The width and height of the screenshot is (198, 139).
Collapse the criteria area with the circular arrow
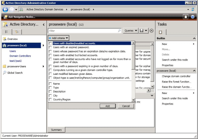[x=151, y=31]
